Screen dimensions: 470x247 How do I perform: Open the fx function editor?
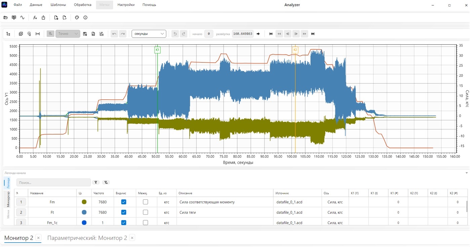(35, 17)
